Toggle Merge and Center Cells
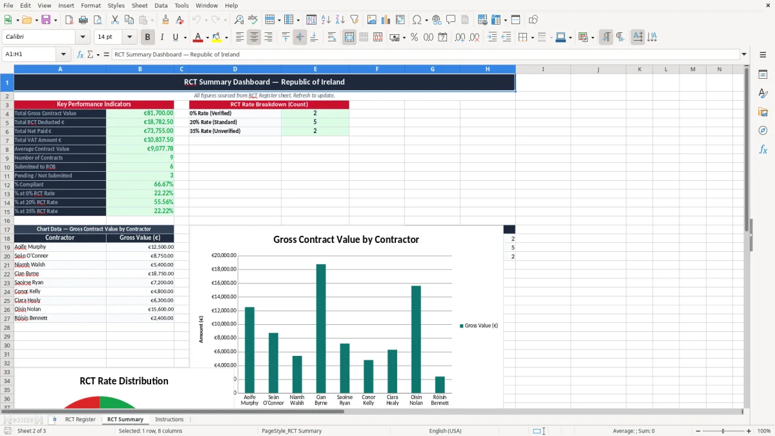The image size is (775, 436). coord(349,37)
